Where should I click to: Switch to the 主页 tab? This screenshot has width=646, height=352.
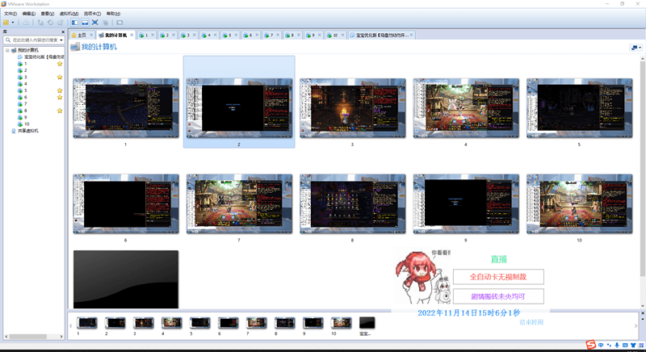(x=82, y=36)
